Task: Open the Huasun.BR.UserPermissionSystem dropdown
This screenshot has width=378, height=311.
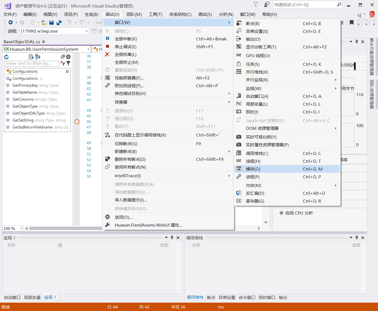Action: click(x=88, y=49)
